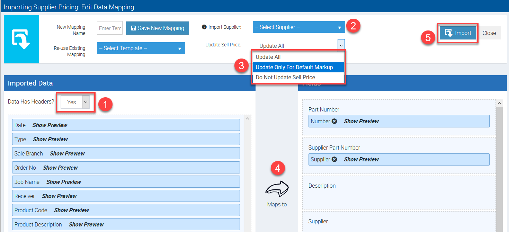Click the Close button

click(x=489, y=33)
